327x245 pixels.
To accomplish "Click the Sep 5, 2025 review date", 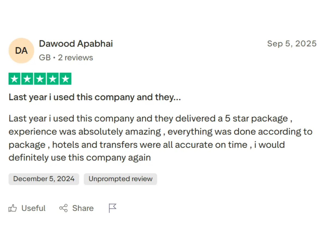I will pyautogui.click(x=292, y=44).
